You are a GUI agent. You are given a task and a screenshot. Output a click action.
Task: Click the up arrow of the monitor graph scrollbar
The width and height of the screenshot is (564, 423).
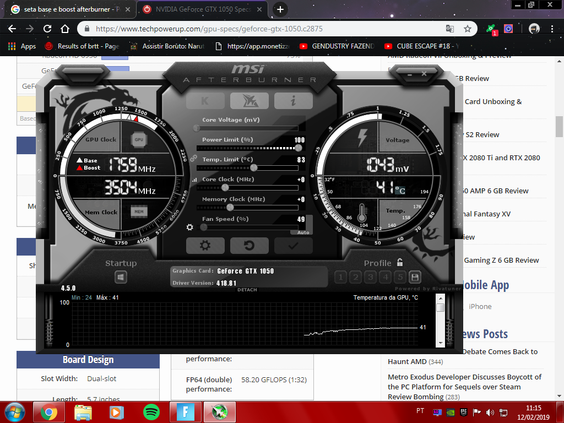(x=441, y=298)
